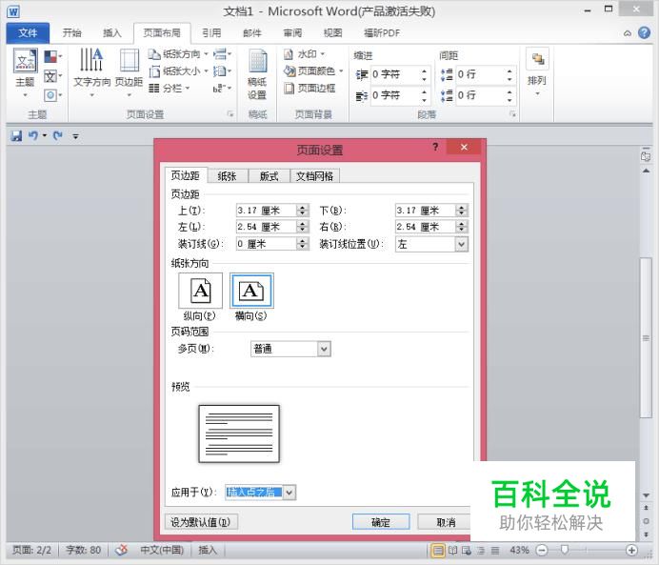Click Set as Default (设为默认值) button
Image resolution: width=659 pixels, height=565 pixels.
pos(201,522)
